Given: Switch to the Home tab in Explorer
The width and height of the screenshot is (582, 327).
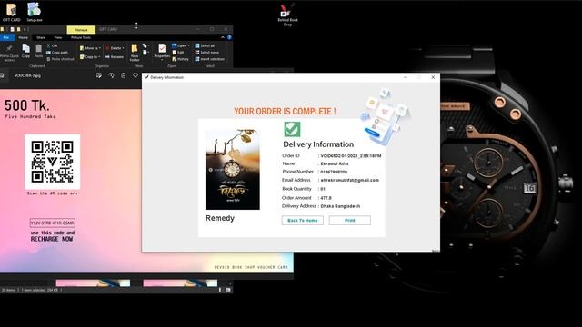Looking at the screenshot, I should (23, 37).
